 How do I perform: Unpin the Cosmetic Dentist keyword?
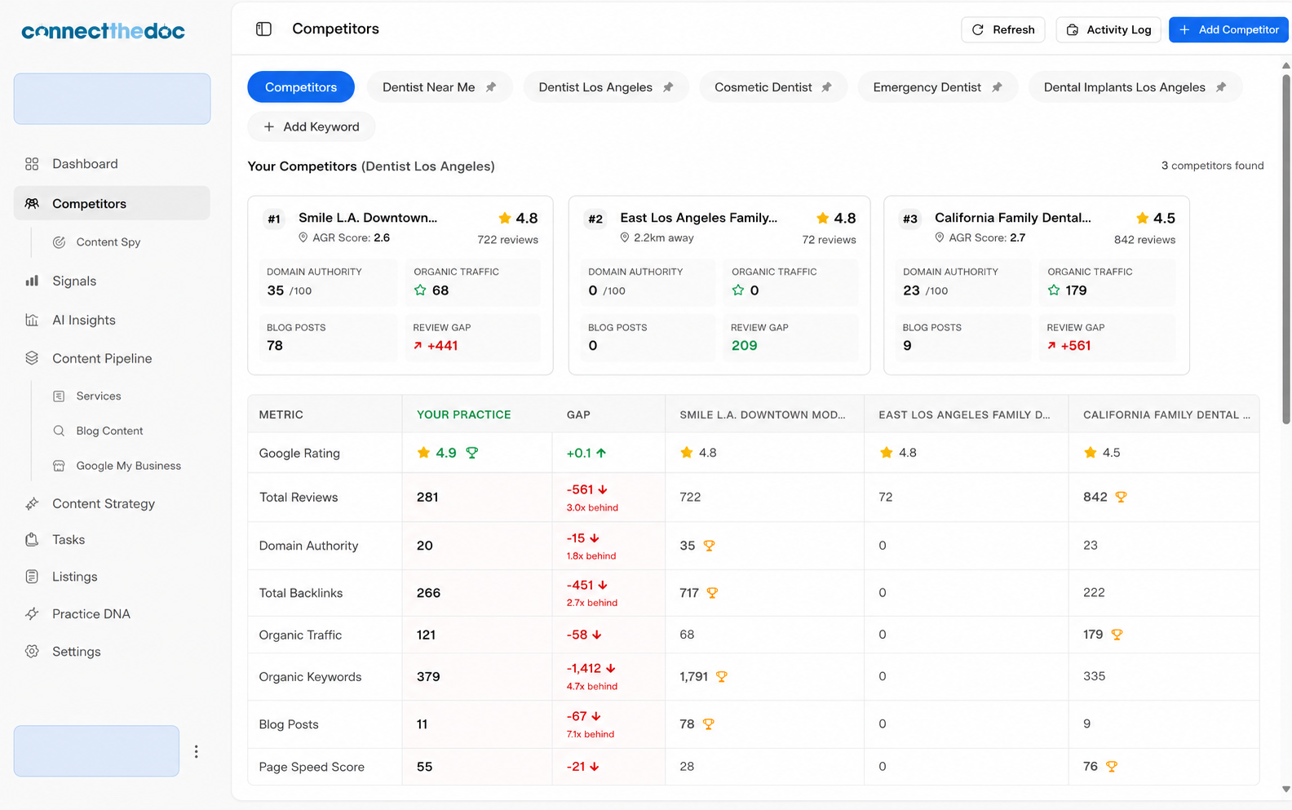click(x=826, y=87)
